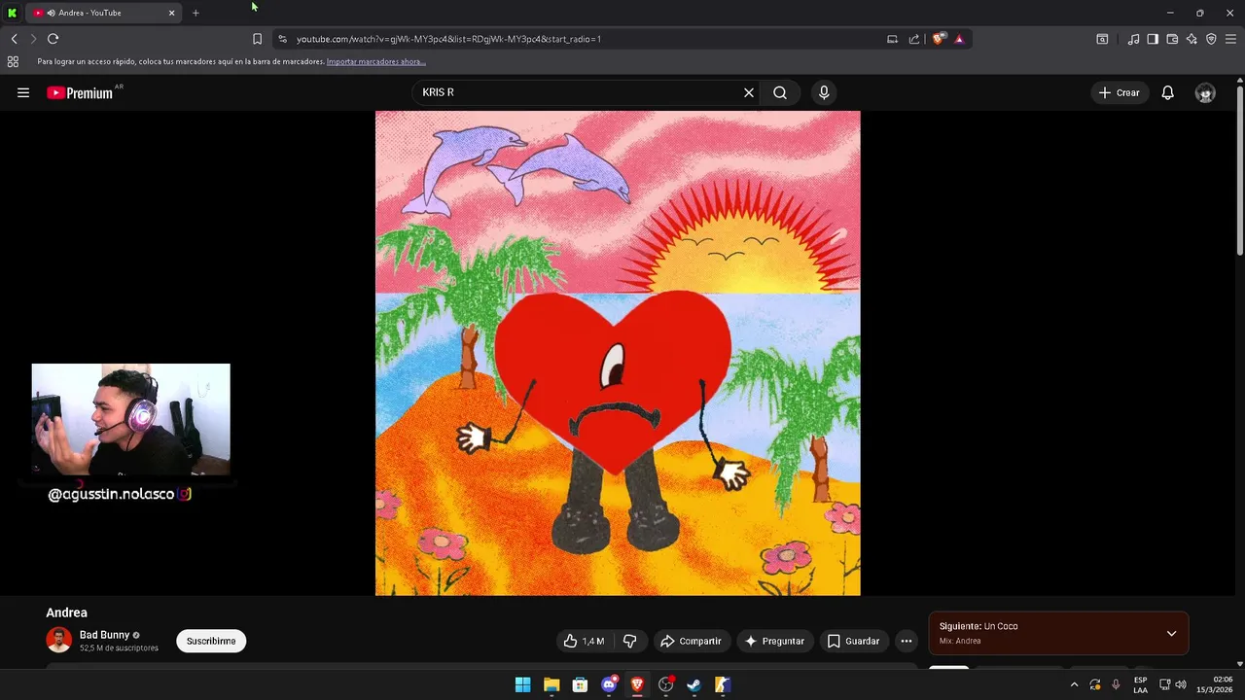Open Microsoft Store from taskbar

[580, 684]
